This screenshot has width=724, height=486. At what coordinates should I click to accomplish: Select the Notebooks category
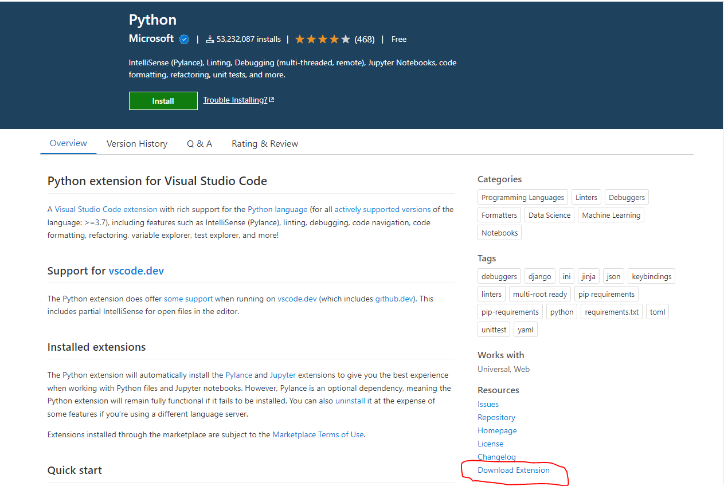[x=500, y=233]
